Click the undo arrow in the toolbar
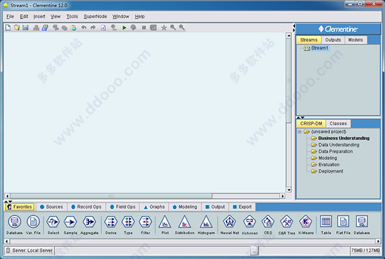 83,28
